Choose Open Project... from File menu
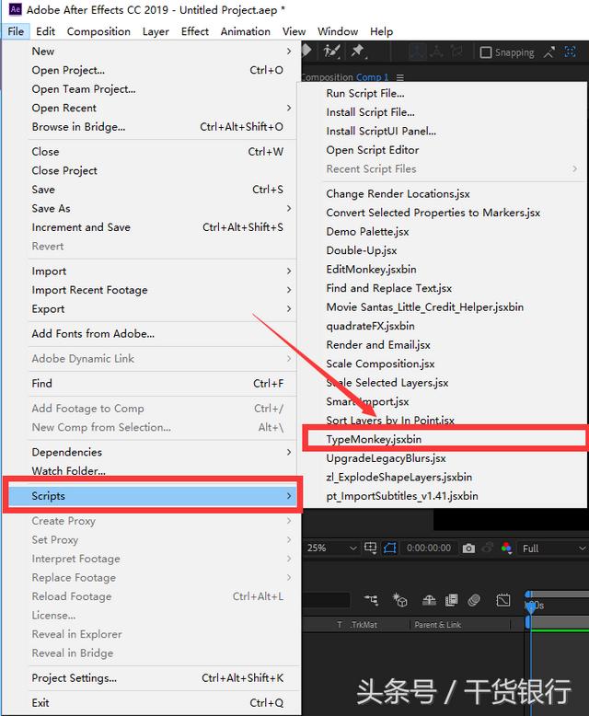Screen dimensions: 589x716 151,70
